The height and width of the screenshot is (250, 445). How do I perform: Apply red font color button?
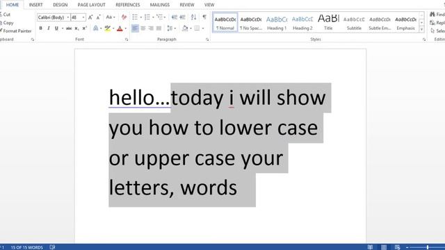[120, 28]
